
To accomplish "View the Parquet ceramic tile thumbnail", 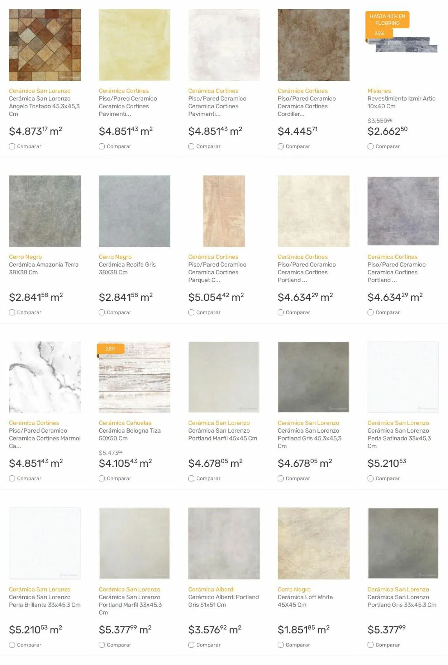I will [224, 211].
